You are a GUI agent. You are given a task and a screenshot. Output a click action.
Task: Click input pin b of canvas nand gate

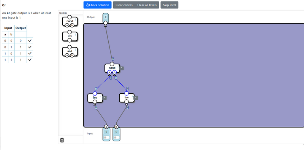click(114, 72)
